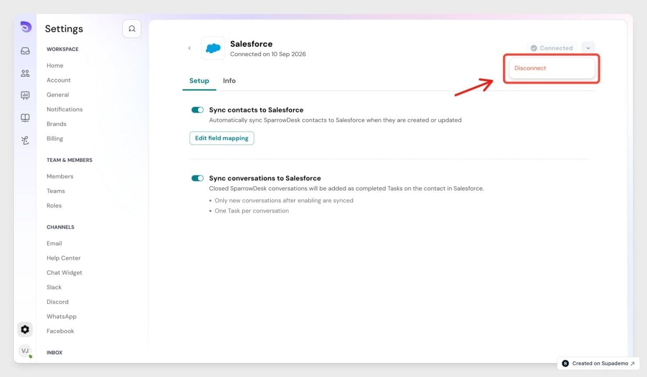Click the CHANNELS section header
Screen dimensions: 647x377
tap(61, 228)
